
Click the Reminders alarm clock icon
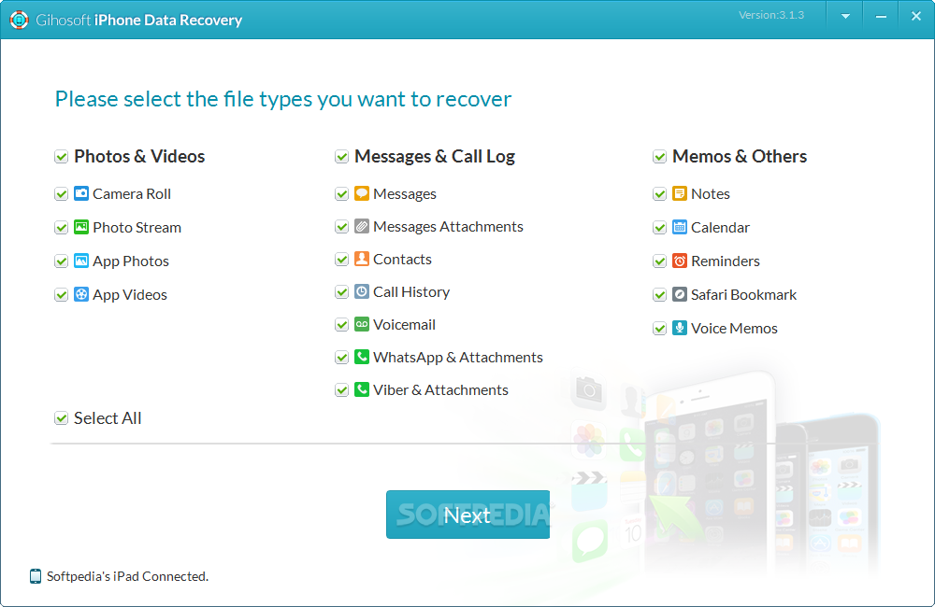679,261
